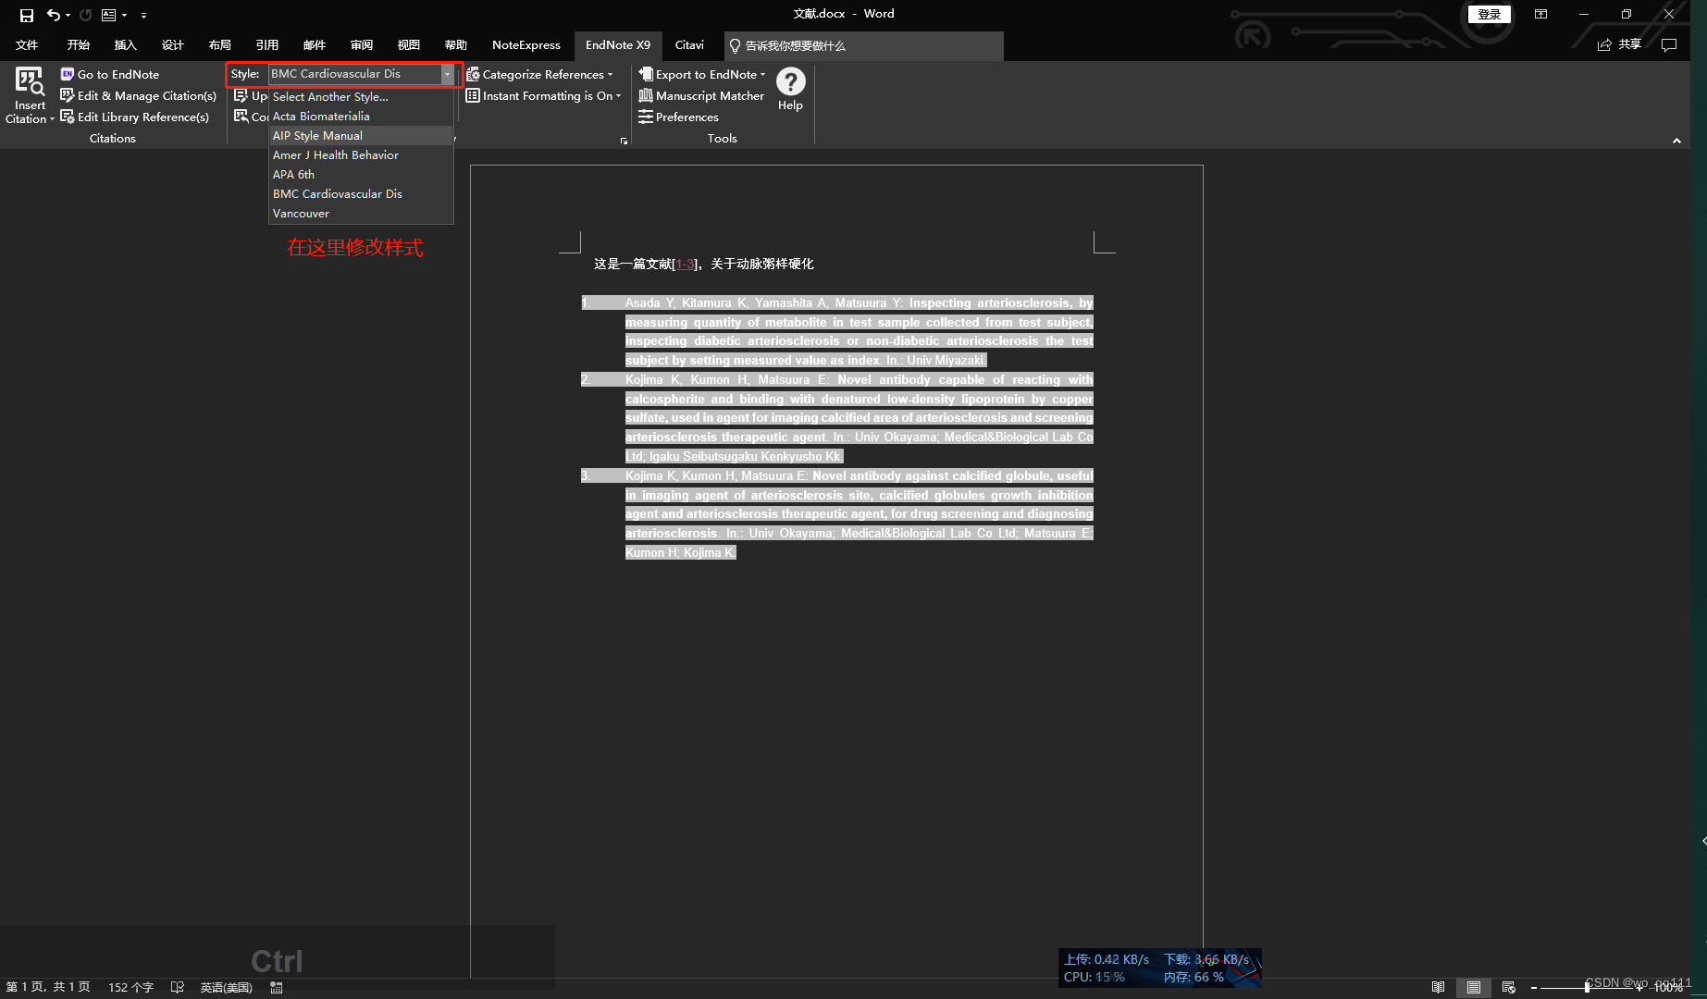Click the Style combo box field
Image resolution: width=1707 pixels, height=999 pixels.
pos(354,74)
